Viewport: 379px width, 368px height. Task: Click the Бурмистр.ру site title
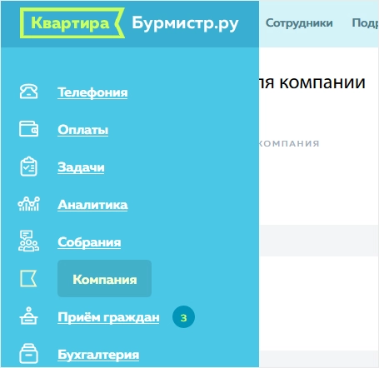(x=185, y=23)
